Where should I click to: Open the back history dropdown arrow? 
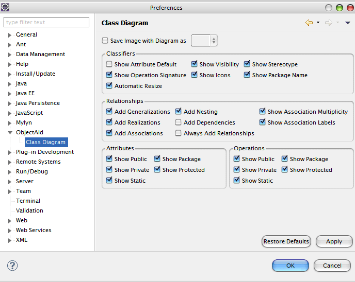click(x=318, y=23)
